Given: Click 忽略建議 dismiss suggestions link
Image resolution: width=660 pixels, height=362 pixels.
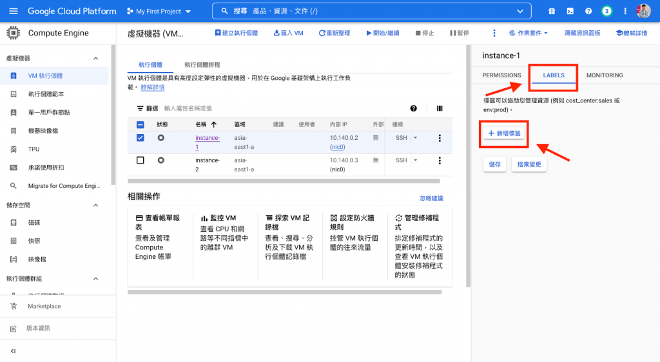Looking at the screenshot, I should point(431,198).
